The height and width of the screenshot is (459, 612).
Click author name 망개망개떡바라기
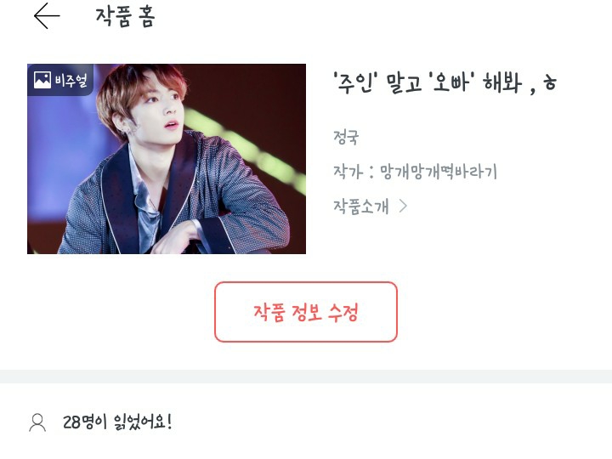click(439, 172)
